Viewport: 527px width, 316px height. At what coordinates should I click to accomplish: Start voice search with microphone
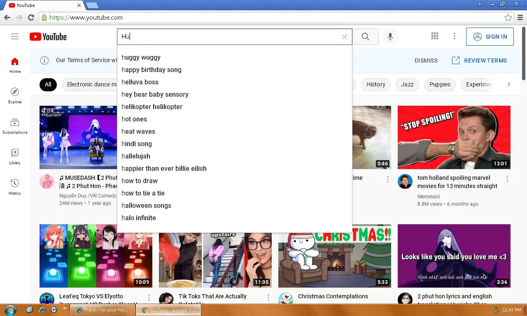pyautogui.click(x=390, y=37)
